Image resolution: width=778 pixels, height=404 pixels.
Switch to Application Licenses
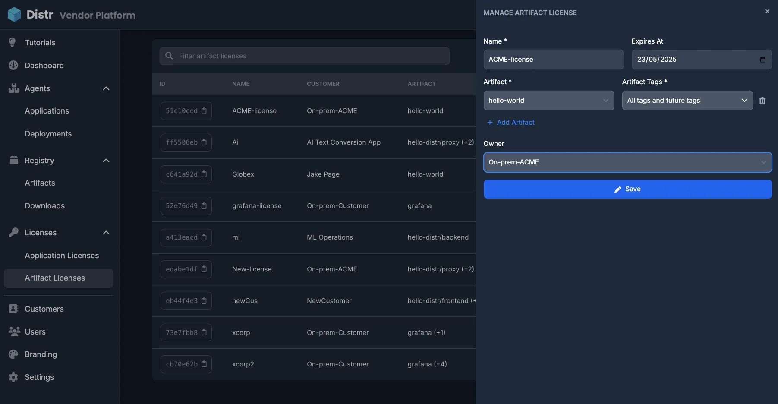62,255
